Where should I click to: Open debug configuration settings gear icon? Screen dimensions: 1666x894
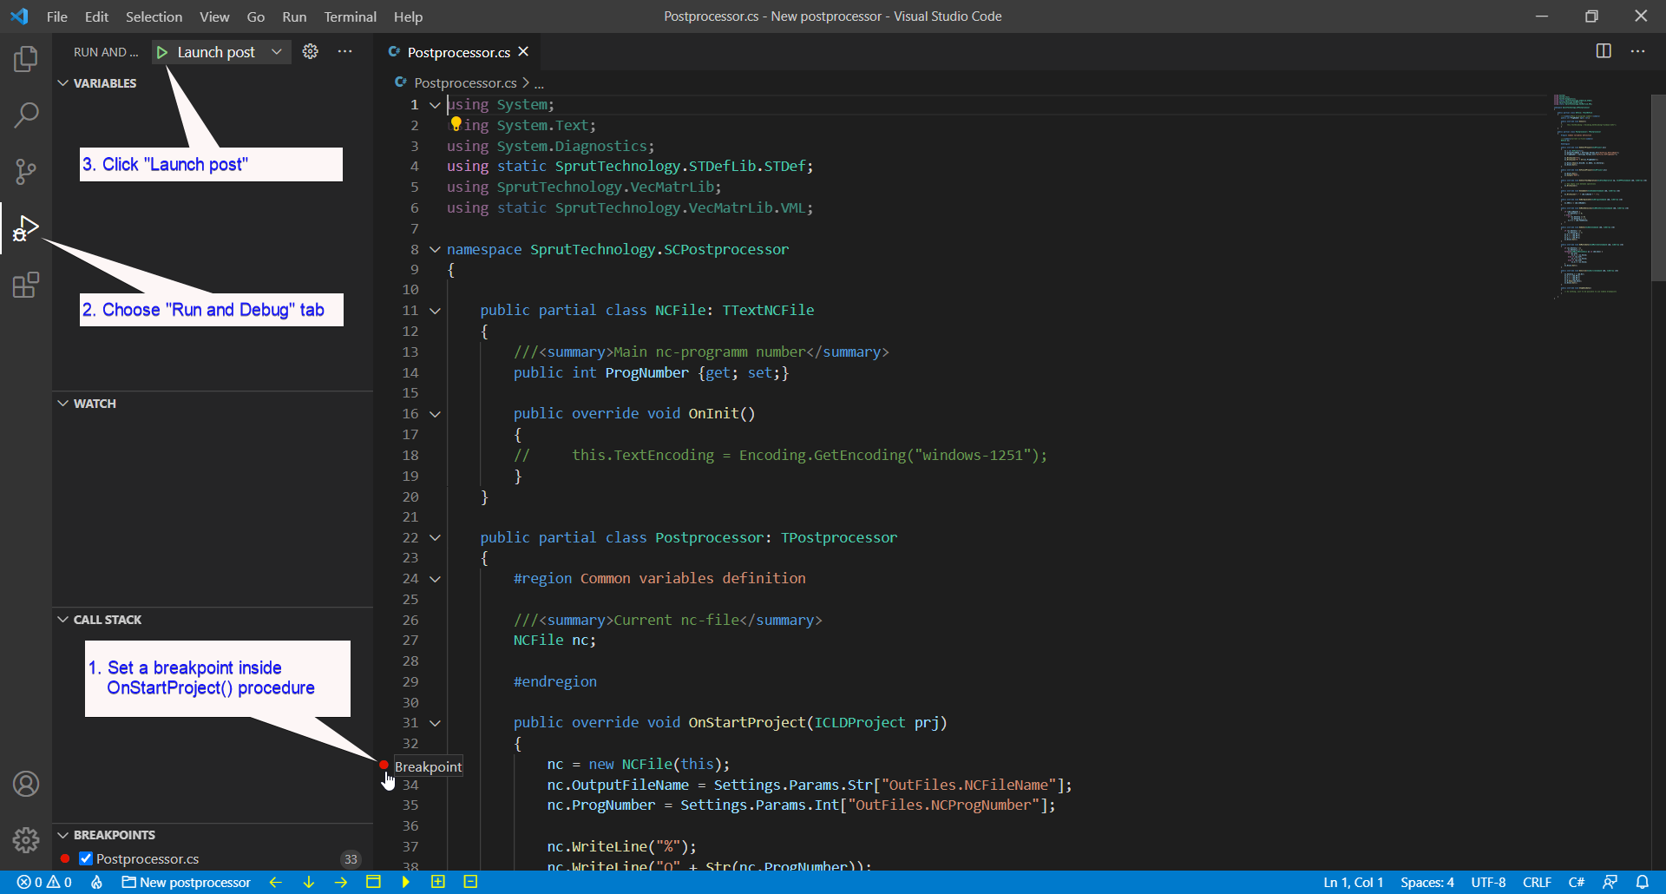coord(311,51)
